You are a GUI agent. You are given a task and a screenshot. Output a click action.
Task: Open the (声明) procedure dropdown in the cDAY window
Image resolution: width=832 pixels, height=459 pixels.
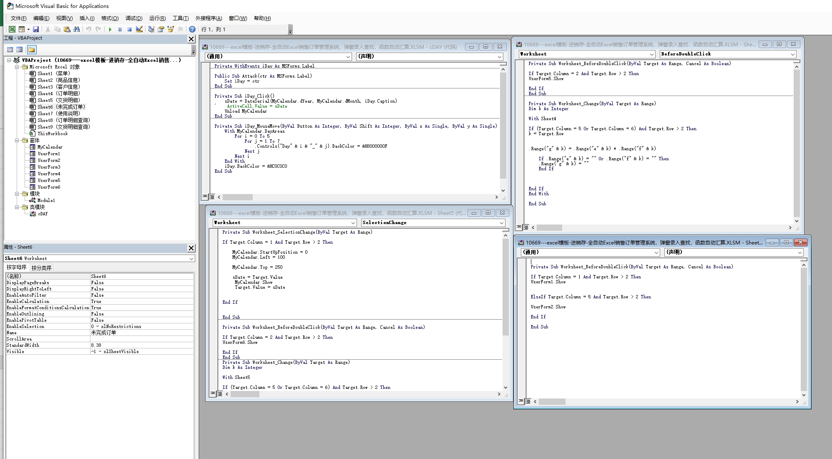499,57
